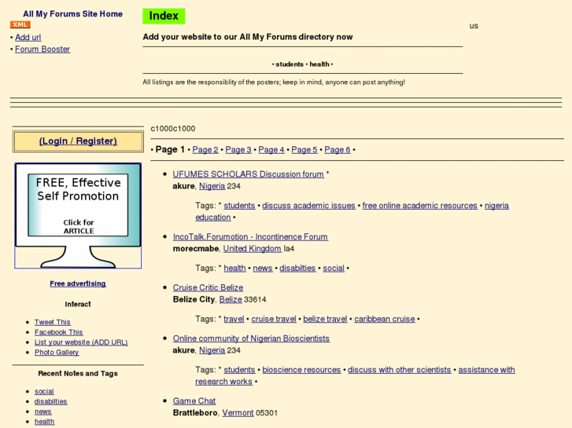This screenshot has height=428, width=572.
Task: Open UFUMES SCHOLARS Discussion forum listing
Action: click(x=249, y=174)
